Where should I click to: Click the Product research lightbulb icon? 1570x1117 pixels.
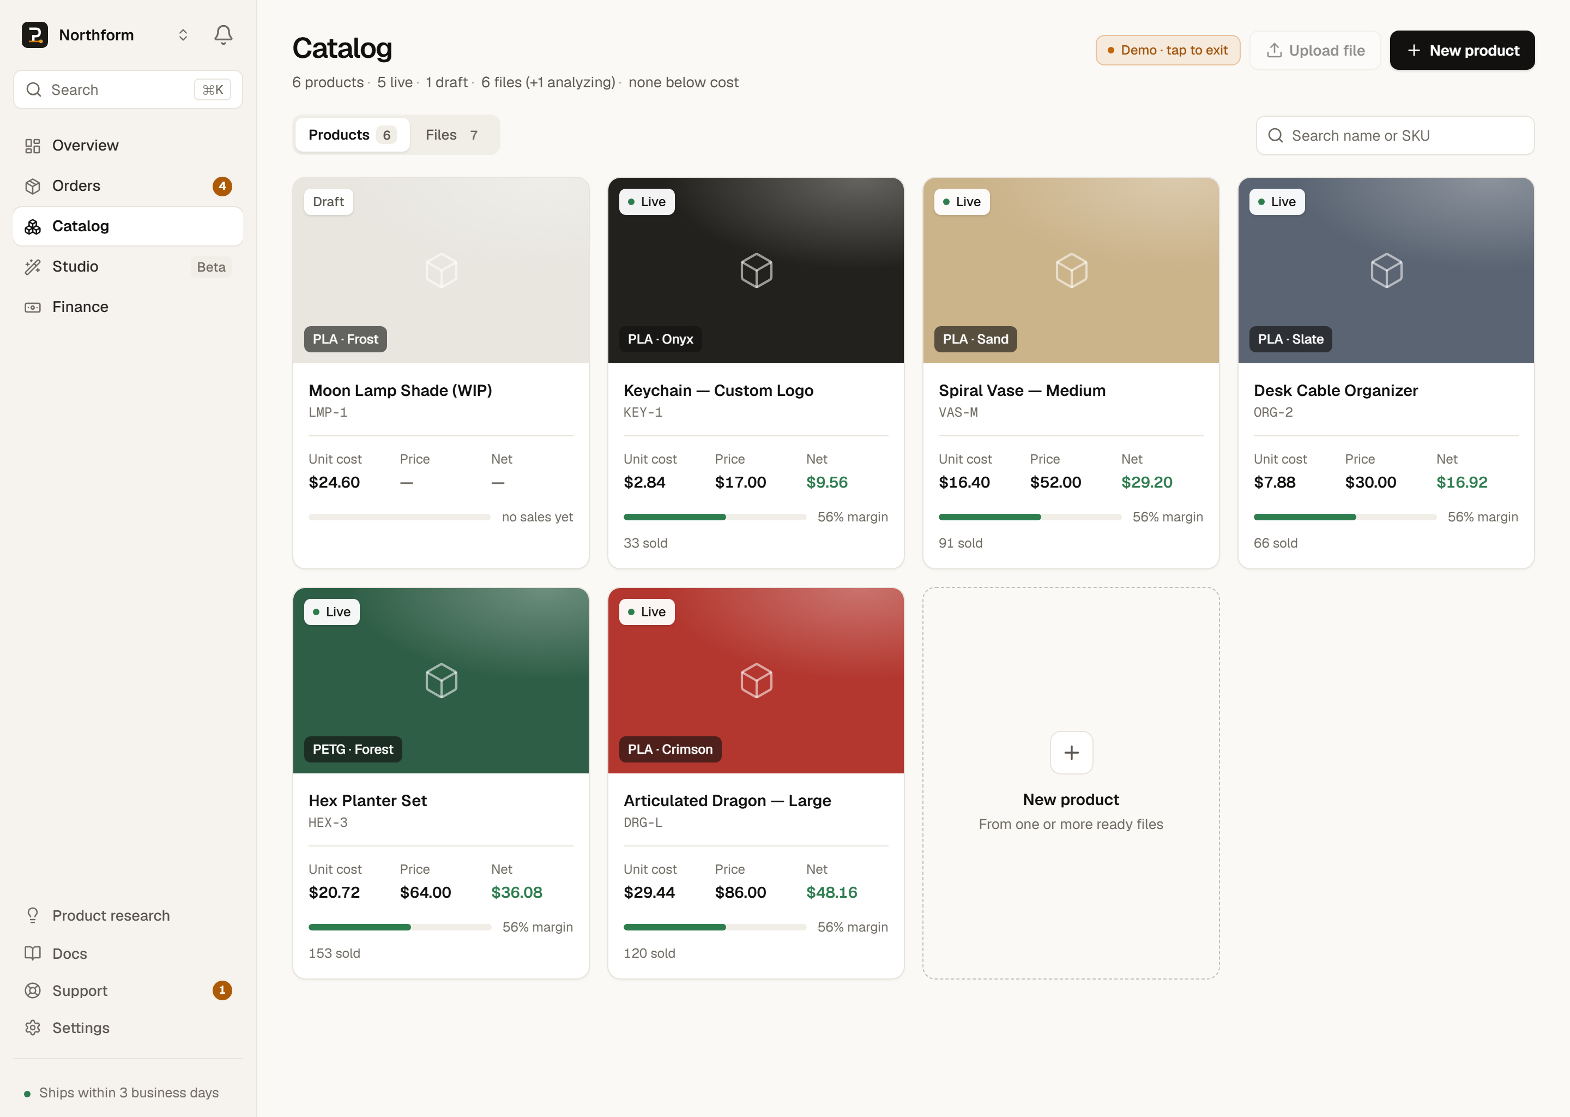point(32,916)
